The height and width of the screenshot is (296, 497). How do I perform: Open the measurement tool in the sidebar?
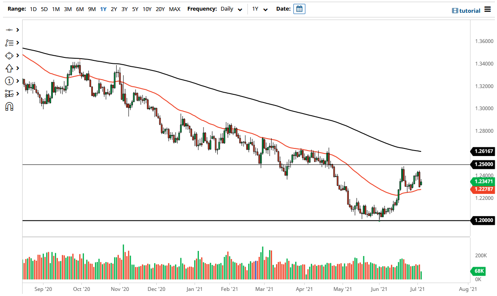(10, 94)
